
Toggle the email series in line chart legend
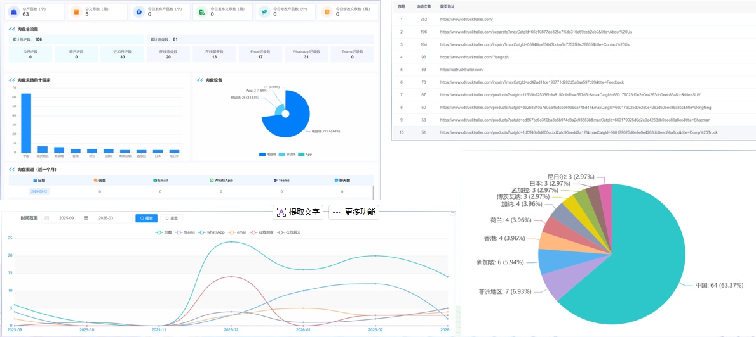click(238, 232)
